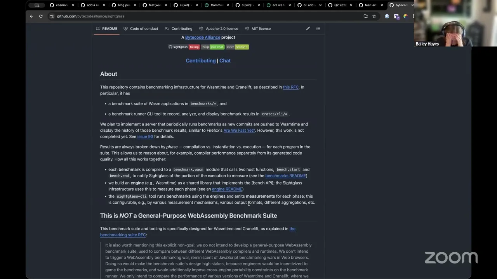Screen dimensions: 497x279
Task: Click the sightglass failing build badge
Action: [x=184, y=47]
